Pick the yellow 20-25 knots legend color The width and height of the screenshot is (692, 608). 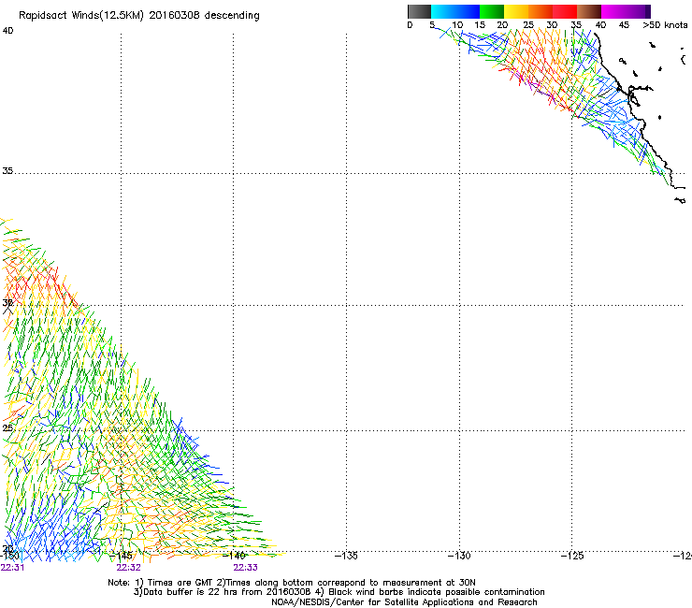(516, 11)
